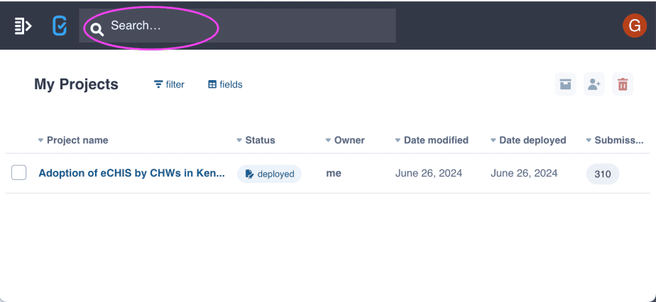Open the sidebar menu toggle icon

(x=23, y=26)
